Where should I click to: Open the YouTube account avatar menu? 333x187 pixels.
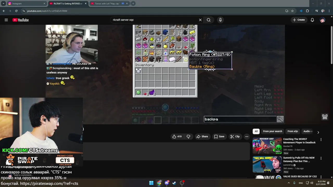(323, 20)
